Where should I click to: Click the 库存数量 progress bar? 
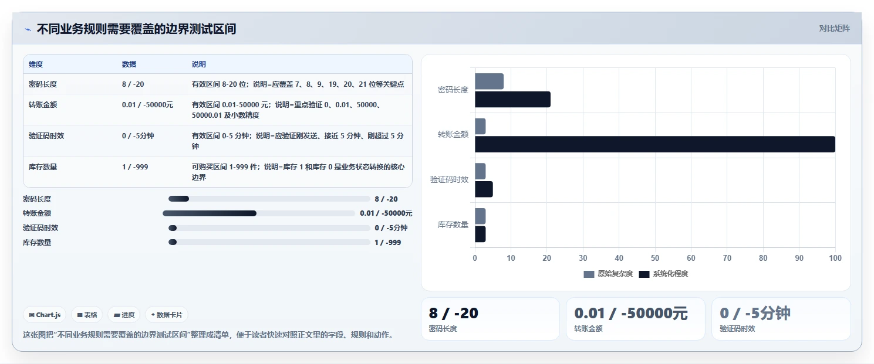pyautogui.click(x=269, y=242)
